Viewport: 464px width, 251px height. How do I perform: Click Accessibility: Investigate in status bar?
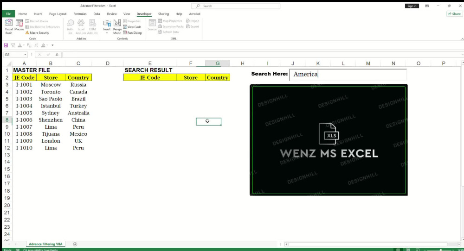[40, 250]
